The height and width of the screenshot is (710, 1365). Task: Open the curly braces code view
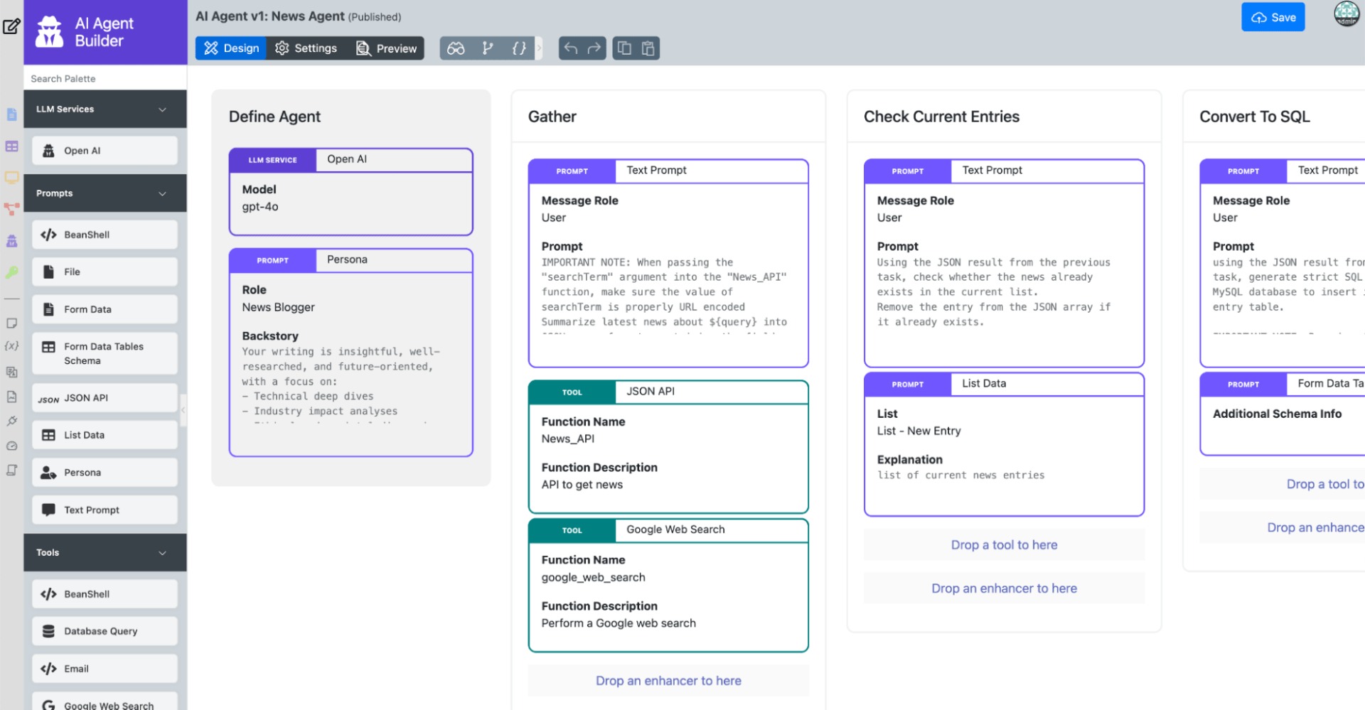(519, 48)
